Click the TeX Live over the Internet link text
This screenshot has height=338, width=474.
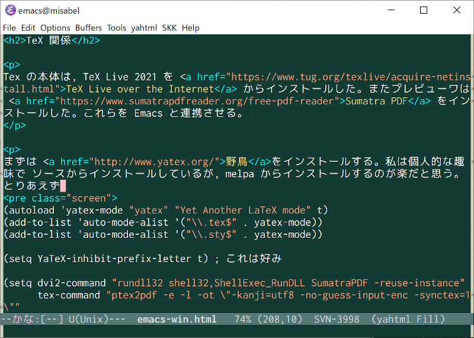(140, 89)
